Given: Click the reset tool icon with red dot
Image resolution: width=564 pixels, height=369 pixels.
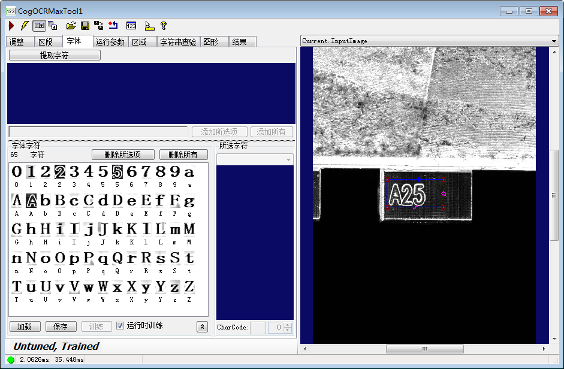Looking at the screenshot, I should 113,26.
